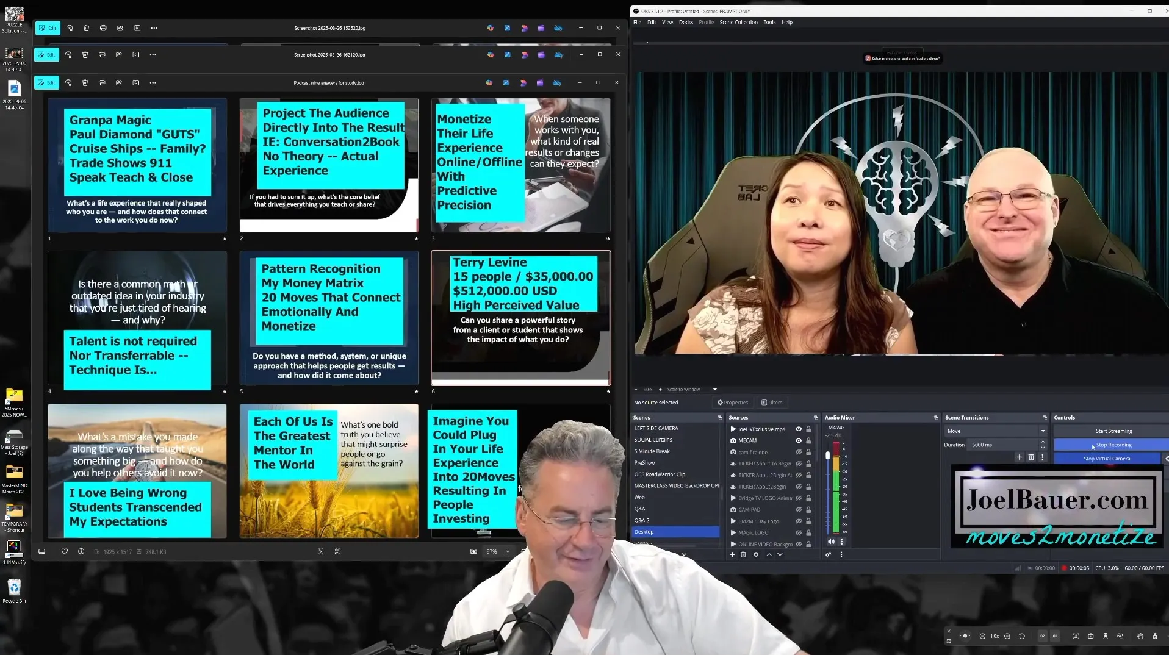Screen dimensions: 1169x655
Task: Remove the scene transition with trash icon
Action: click(1031, 457)
